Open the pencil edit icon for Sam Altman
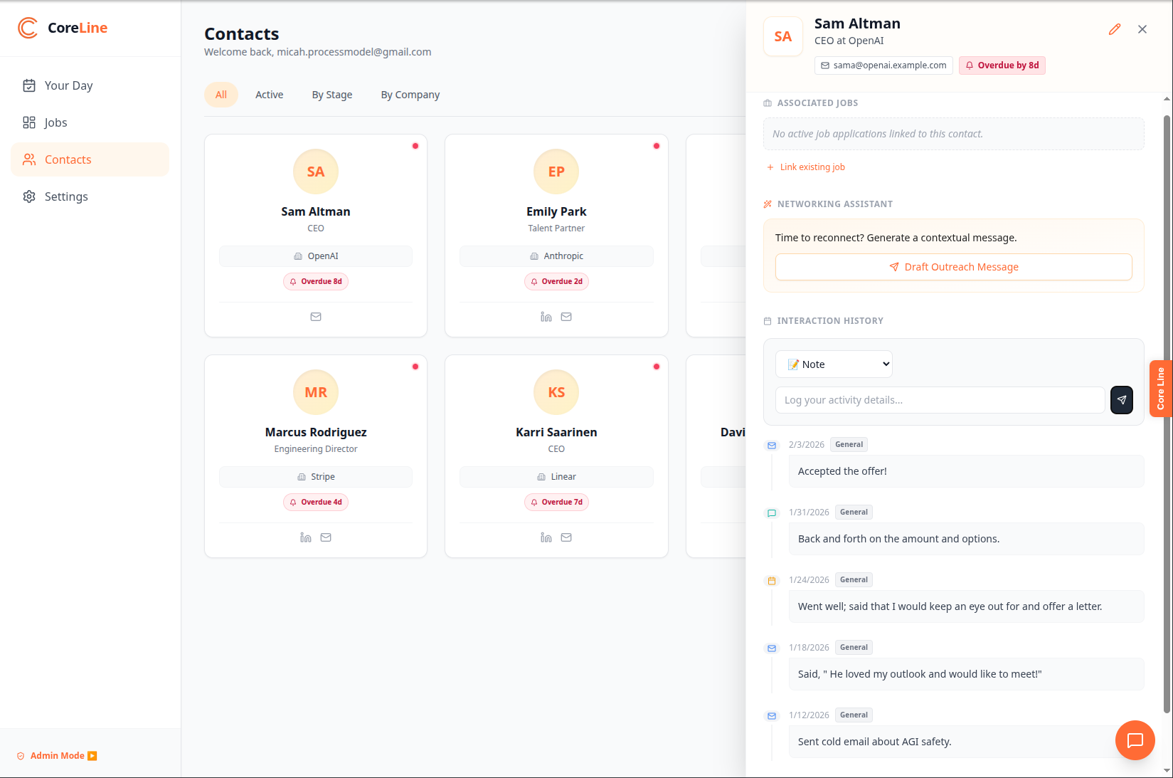 1114,29
